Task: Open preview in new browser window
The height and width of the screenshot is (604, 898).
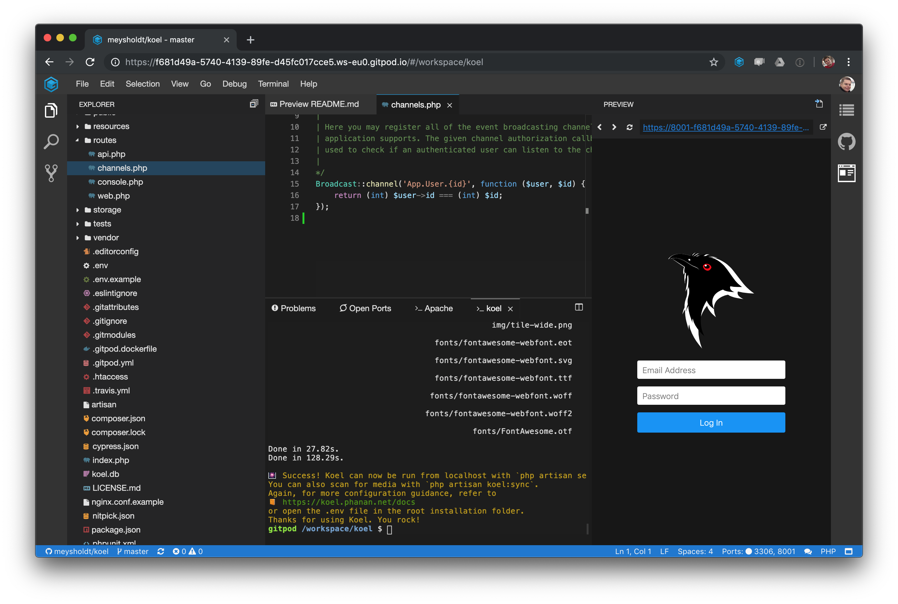Action: (823, 127)
